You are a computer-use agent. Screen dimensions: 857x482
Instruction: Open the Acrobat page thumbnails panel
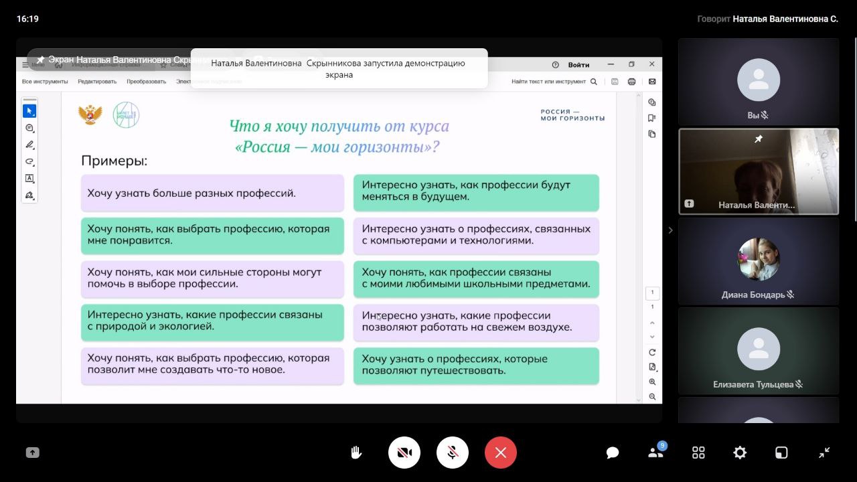click(x=652, y=134)
